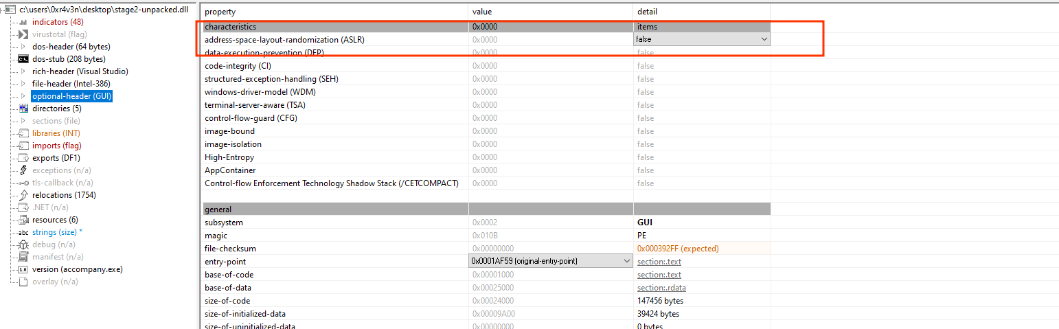The image size is (1059, 329).
Task: Open the relocations (1754) entry
Action: (x=64, y=195)
